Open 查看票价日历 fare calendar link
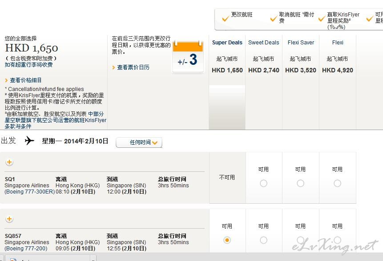 133,67
